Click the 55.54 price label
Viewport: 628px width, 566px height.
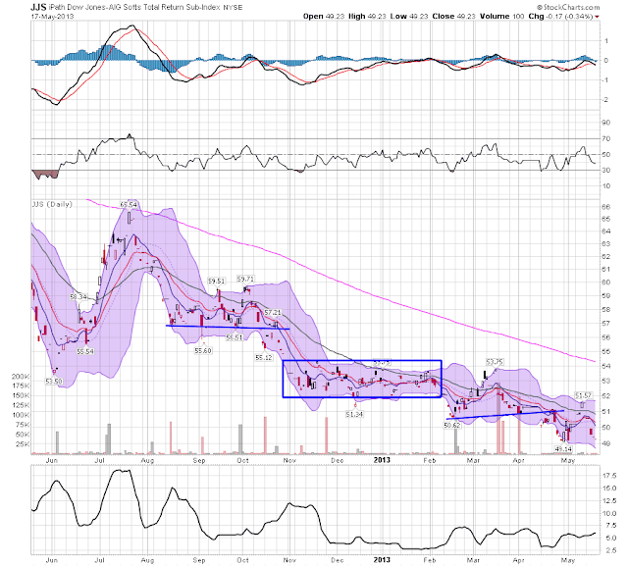85,351
